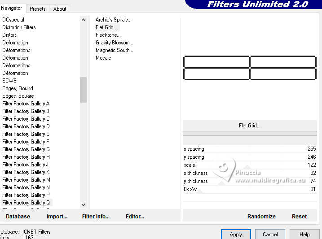Select Filter Factory Gallery N

26,187
